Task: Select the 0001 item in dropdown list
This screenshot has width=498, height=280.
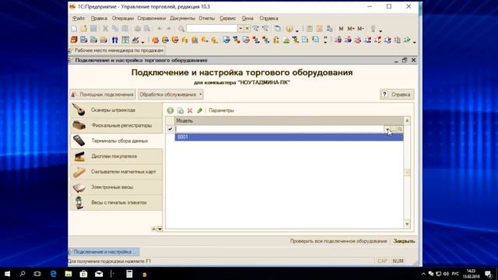Action: tap(289, 137)
